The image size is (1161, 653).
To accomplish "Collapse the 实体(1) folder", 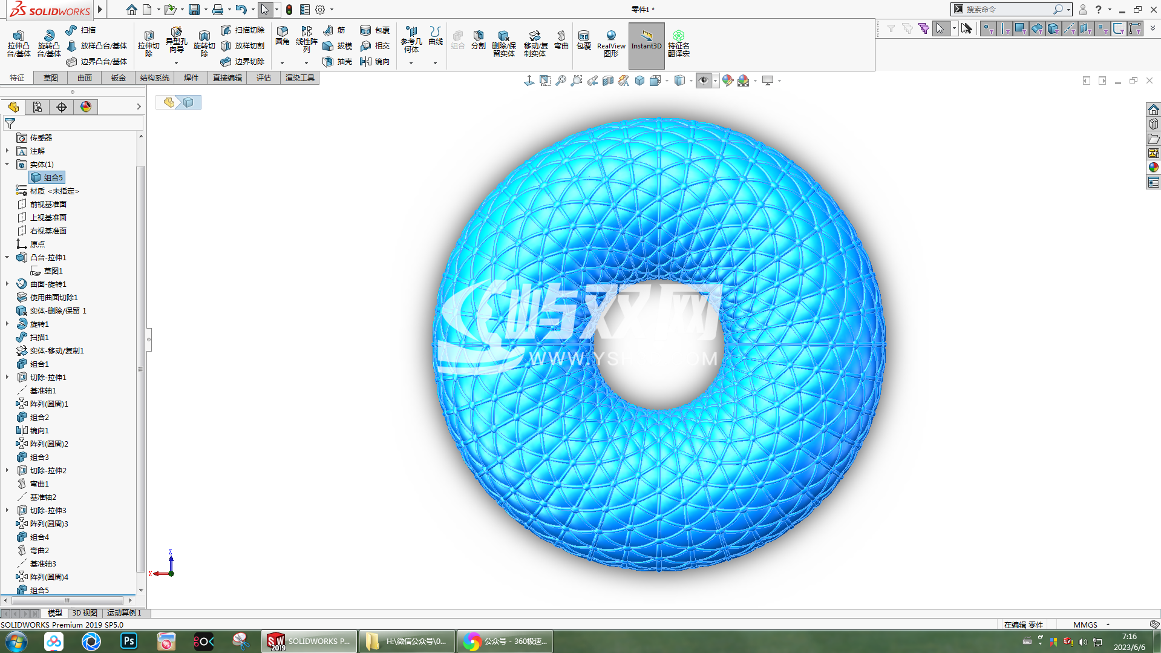I will click(7, 164).
